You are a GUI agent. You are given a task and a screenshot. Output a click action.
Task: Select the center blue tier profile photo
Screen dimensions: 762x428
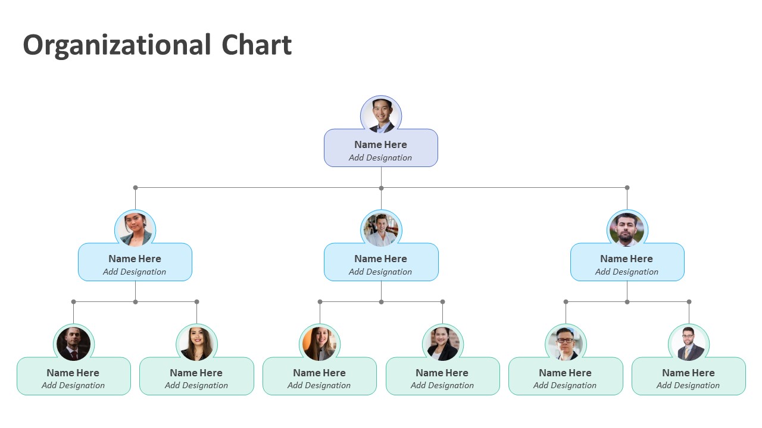(x=381, y=229)
